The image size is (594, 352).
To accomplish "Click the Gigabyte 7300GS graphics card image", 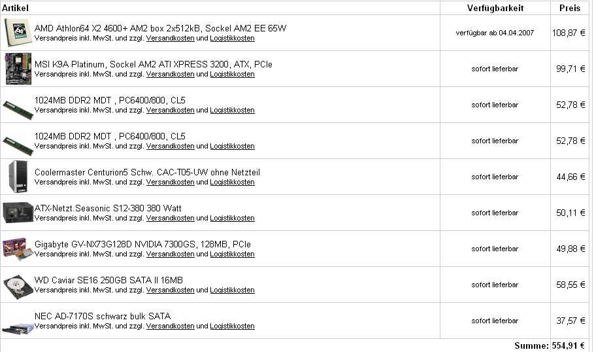I will coord(18,249).
